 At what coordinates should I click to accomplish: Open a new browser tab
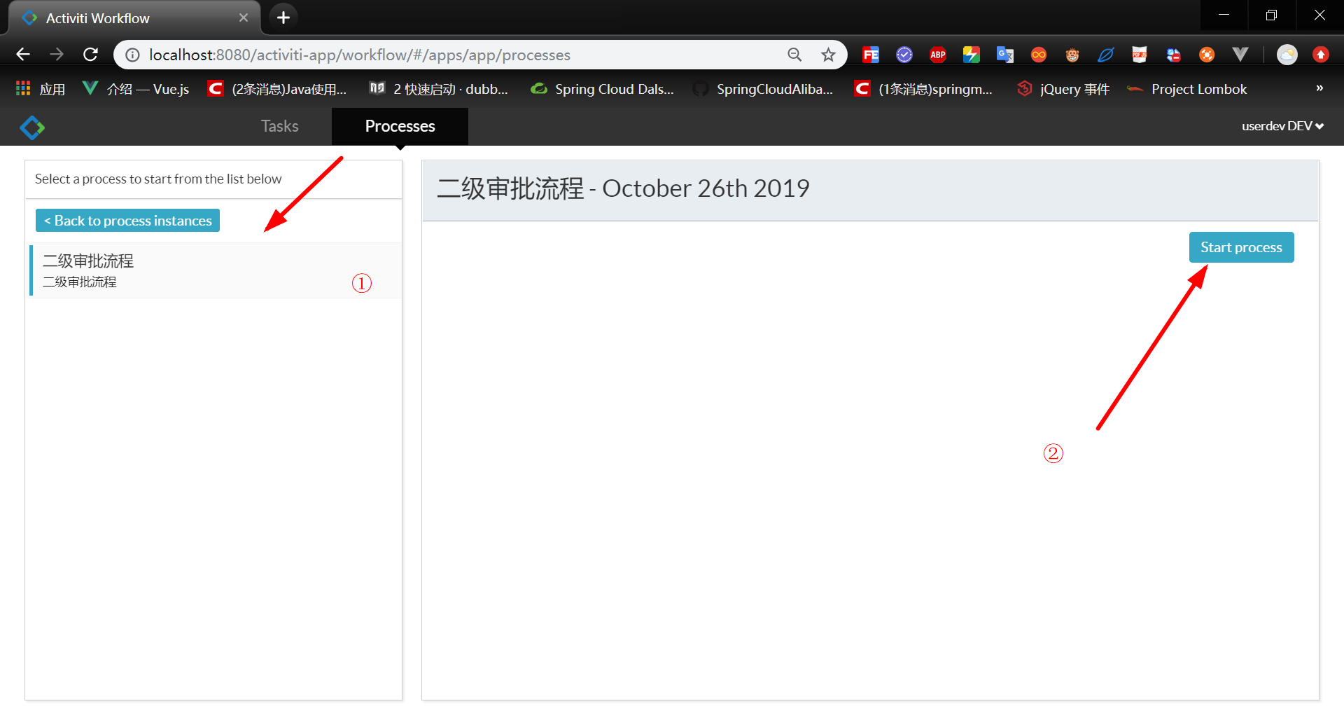click(x=283, y=18)
